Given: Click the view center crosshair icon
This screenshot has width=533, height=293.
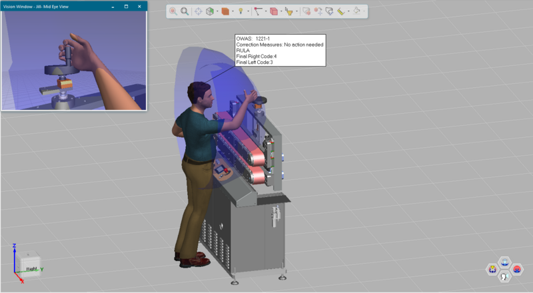Looking at the screenshot, I should (199, 11).
